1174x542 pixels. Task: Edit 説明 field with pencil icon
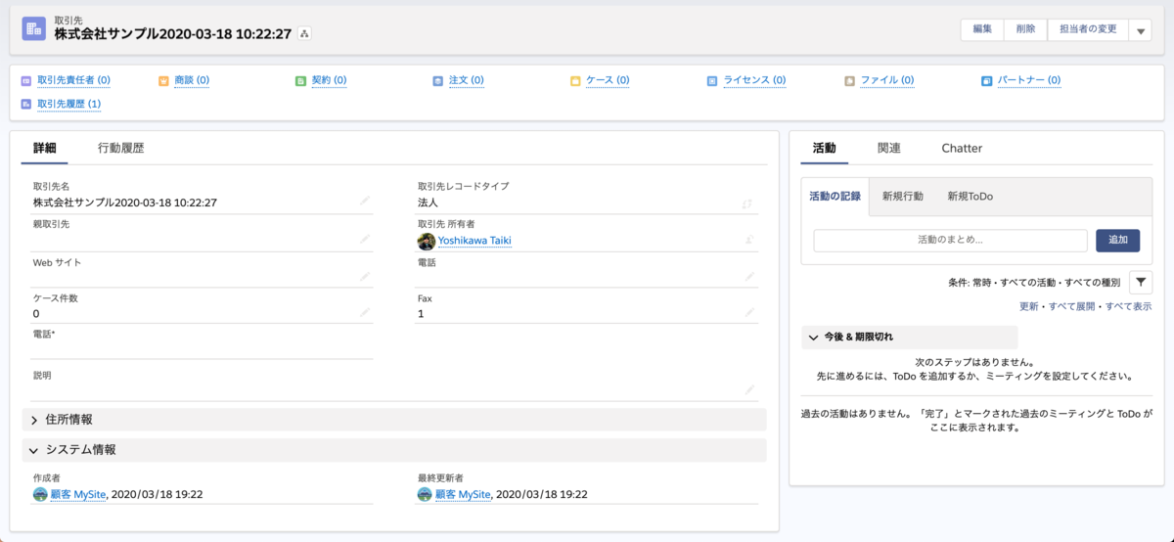tap(749, 389)
